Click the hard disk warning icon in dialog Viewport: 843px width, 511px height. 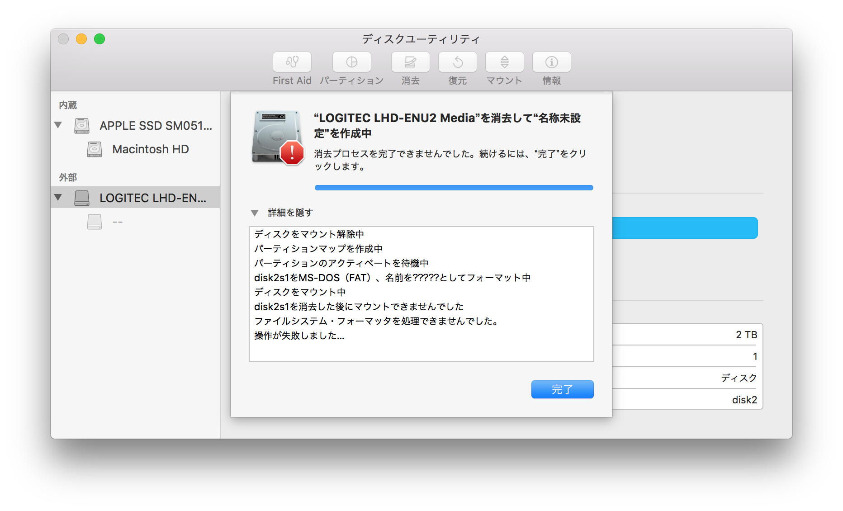click(278, 138)
